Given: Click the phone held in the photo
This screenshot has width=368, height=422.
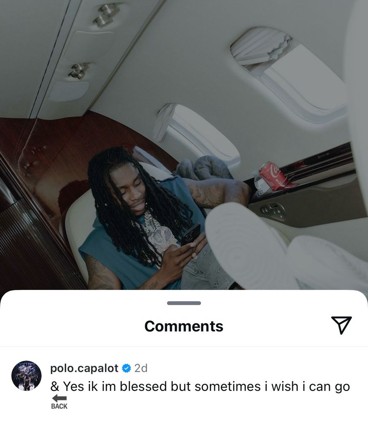Looking at the screenshot, I should coord(191,235).
